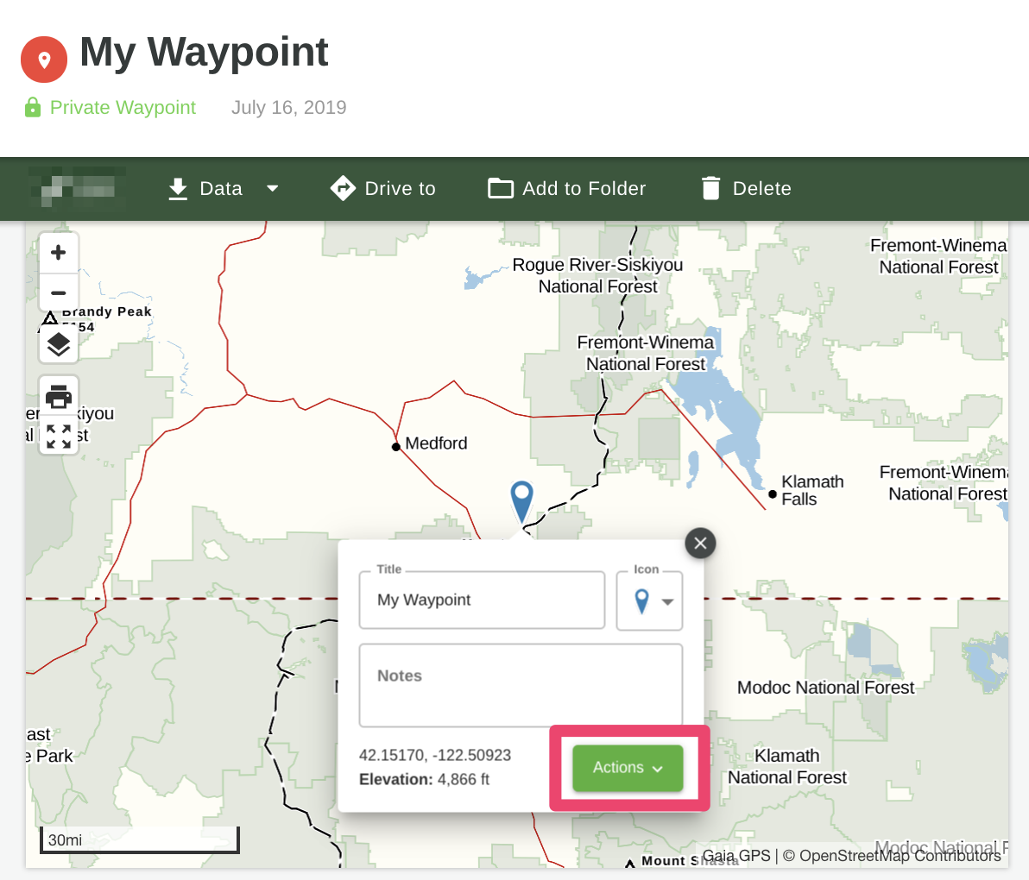Open the Add to Folder icon
1029x880 pixels.
[x=501, y=188]
